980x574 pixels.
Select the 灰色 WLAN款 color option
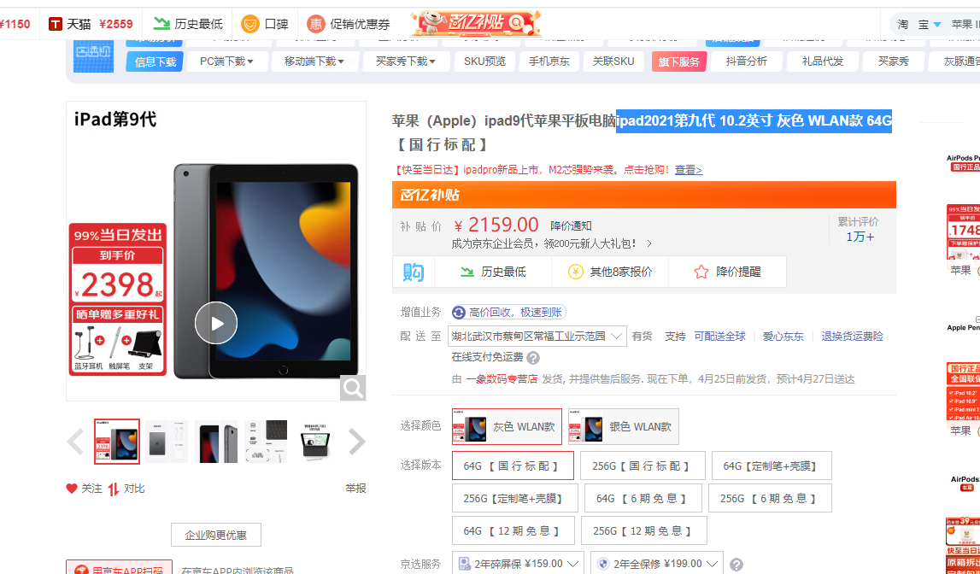506,426
